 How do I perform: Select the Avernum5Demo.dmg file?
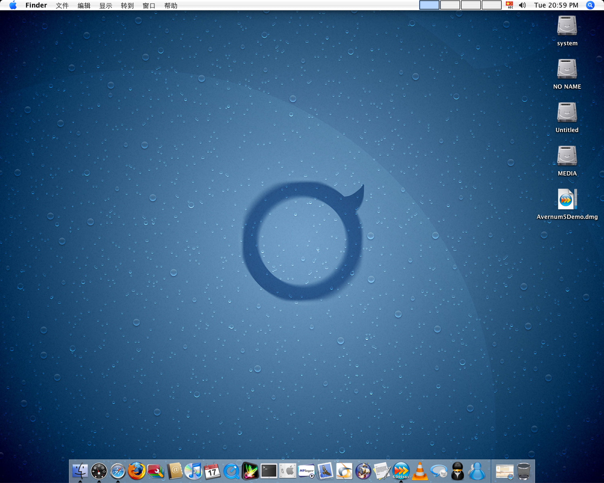pos(567,200)
